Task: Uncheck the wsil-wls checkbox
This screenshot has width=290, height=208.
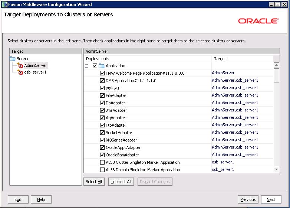Action: 102,88
